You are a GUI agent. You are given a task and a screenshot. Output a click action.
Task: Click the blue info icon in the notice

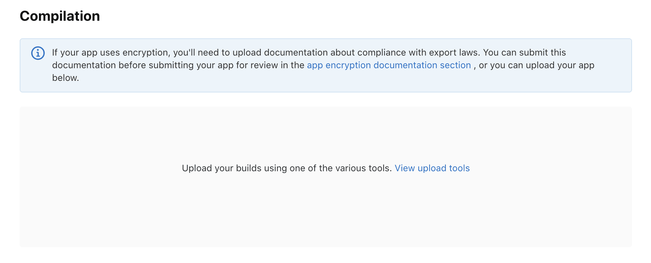(38, 53)
